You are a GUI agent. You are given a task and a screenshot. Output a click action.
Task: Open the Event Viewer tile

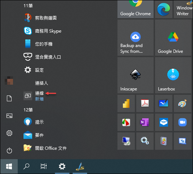164,141
